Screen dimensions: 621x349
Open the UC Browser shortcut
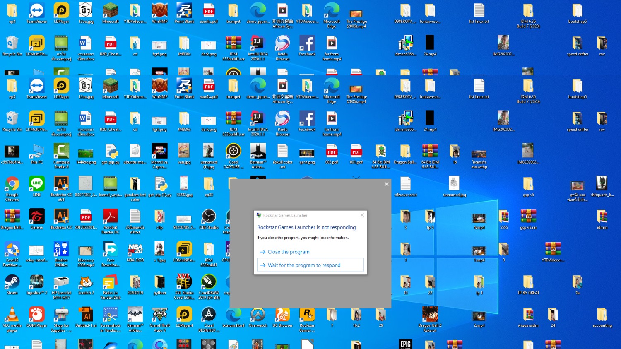[283, 318]
